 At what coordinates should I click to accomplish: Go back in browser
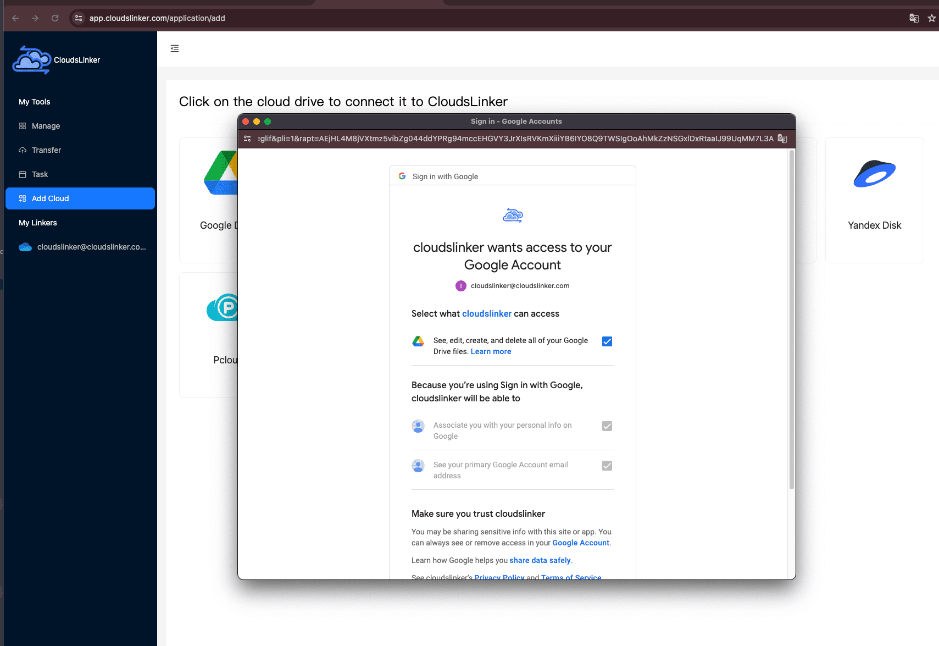[15, 18]
